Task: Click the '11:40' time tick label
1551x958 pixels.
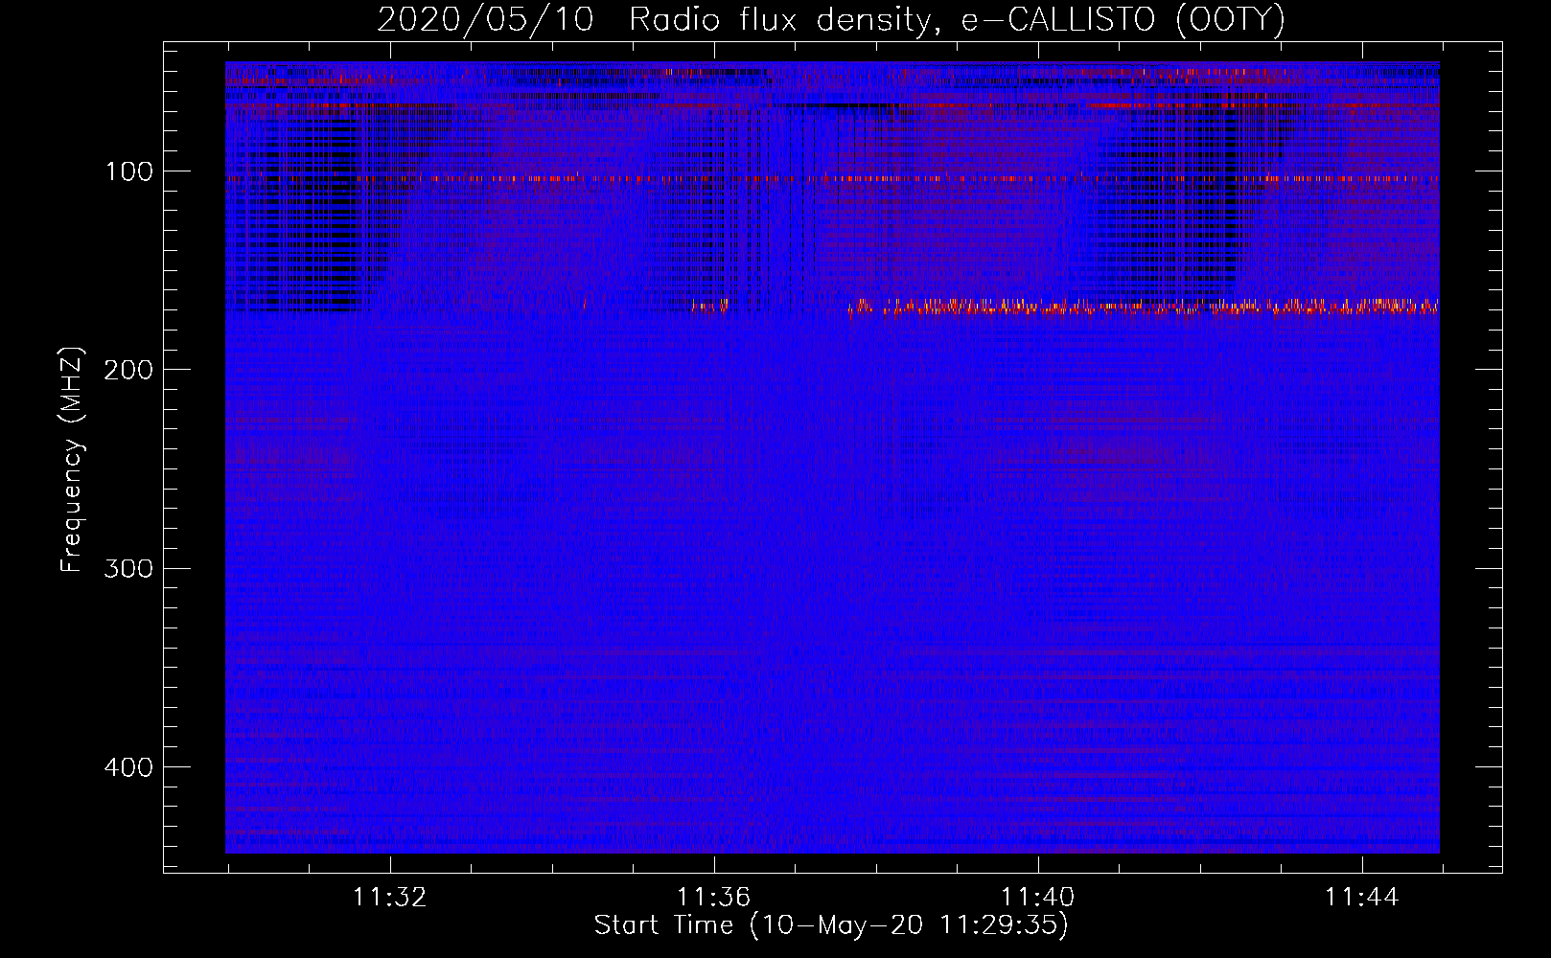Action: coord(1037,898)
